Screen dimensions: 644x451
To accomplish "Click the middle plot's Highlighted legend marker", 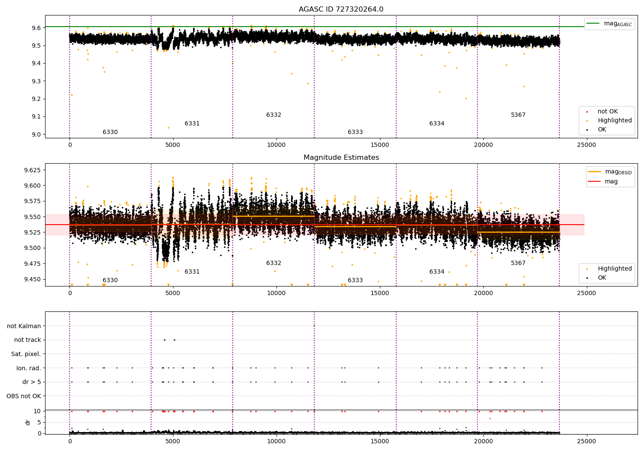I will point(587,269).
